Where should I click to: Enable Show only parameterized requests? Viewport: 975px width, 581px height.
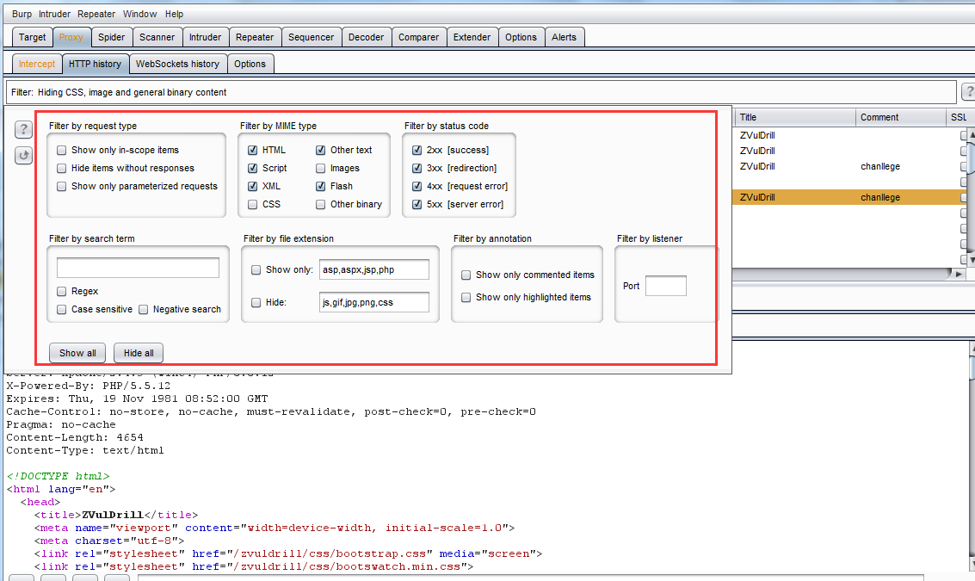[x=62, y=186]
